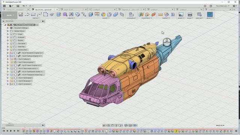This screenshot has height=135, width=240.
Task: Select the Rectangle sketch tool
Action: [33, 15]
